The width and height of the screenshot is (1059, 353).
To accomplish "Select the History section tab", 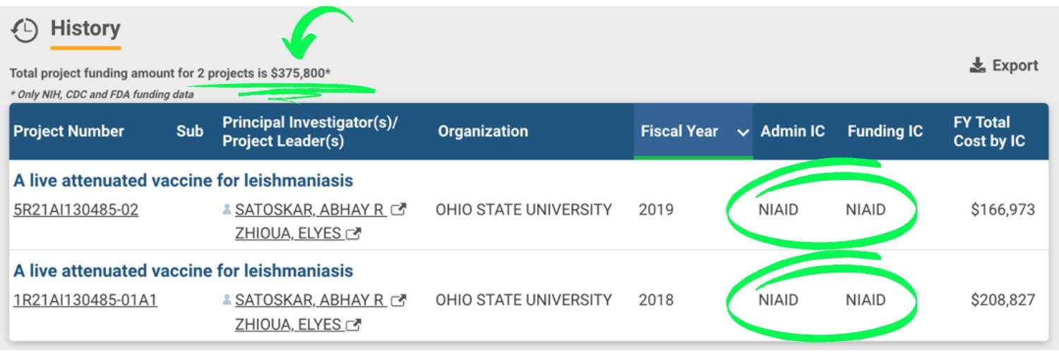I will pyautogui.click(x=85, y=29).
